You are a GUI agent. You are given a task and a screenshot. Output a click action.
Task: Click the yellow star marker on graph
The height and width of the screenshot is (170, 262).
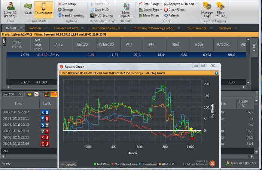point(191,129)
